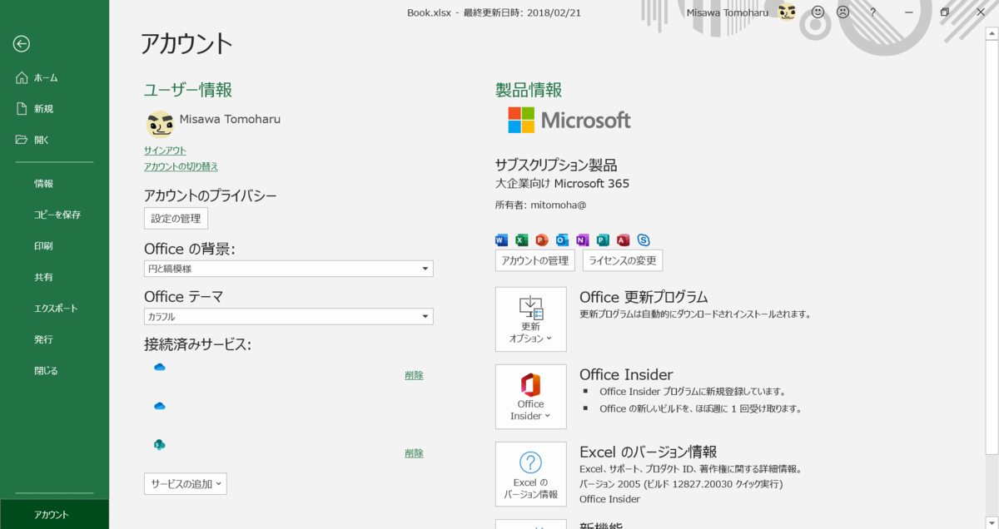
Task: Send a frown feedback via sad face icon
Action: point(843,12)
